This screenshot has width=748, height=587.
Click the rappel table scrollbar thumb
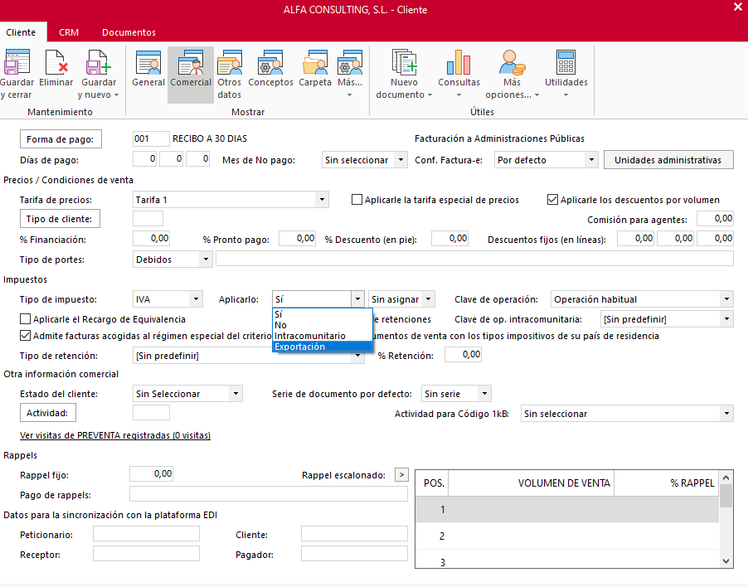click(x=726, y=496)
